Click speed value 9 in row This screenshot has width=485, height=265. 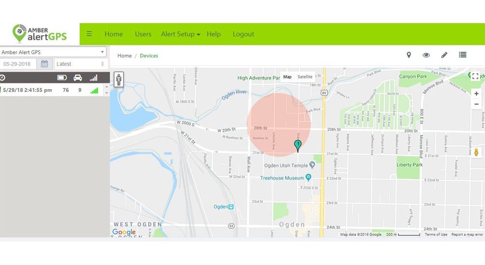80,90
